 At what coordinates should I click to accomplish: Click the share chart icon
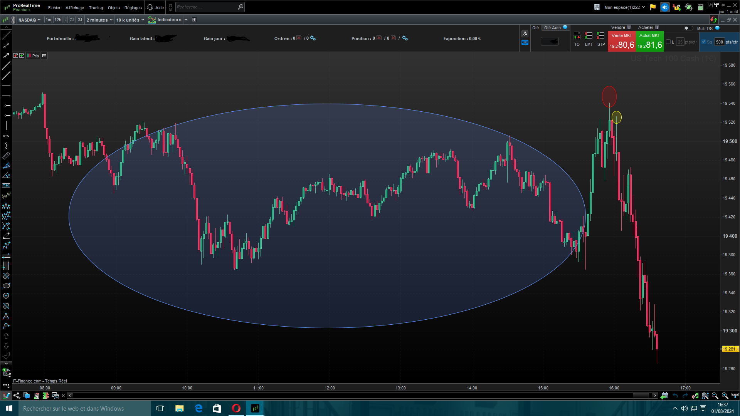(17, 396)
